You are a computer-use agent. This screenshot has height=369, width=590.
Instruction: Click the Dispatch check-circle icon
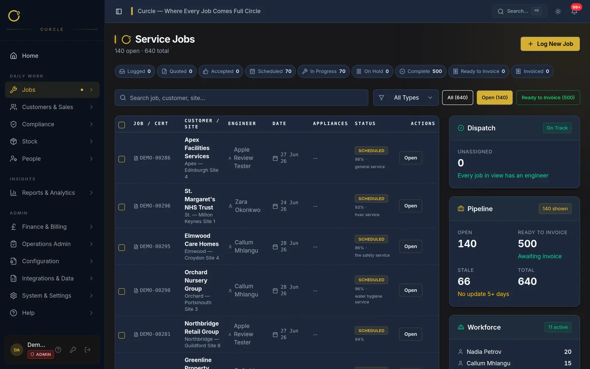[x=461, y=128]
